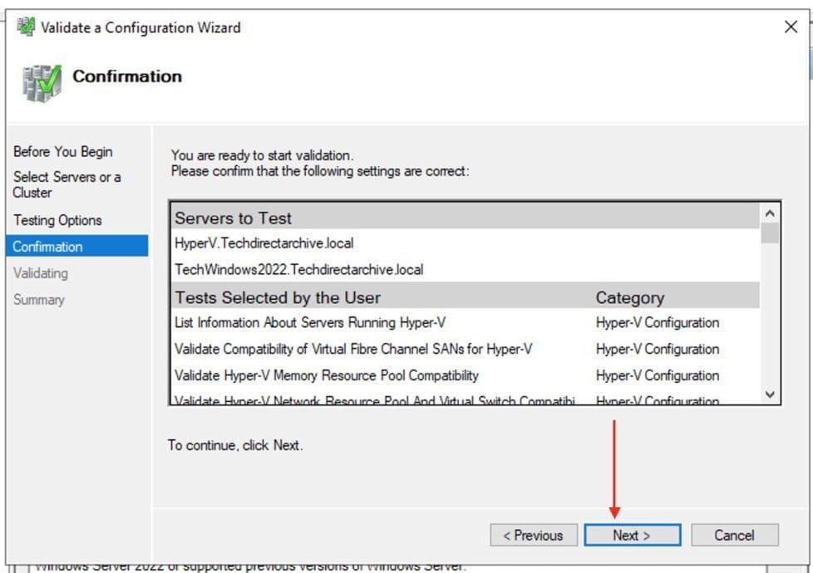
Task: Go back with the Previous button
Action: pos(533,536)
